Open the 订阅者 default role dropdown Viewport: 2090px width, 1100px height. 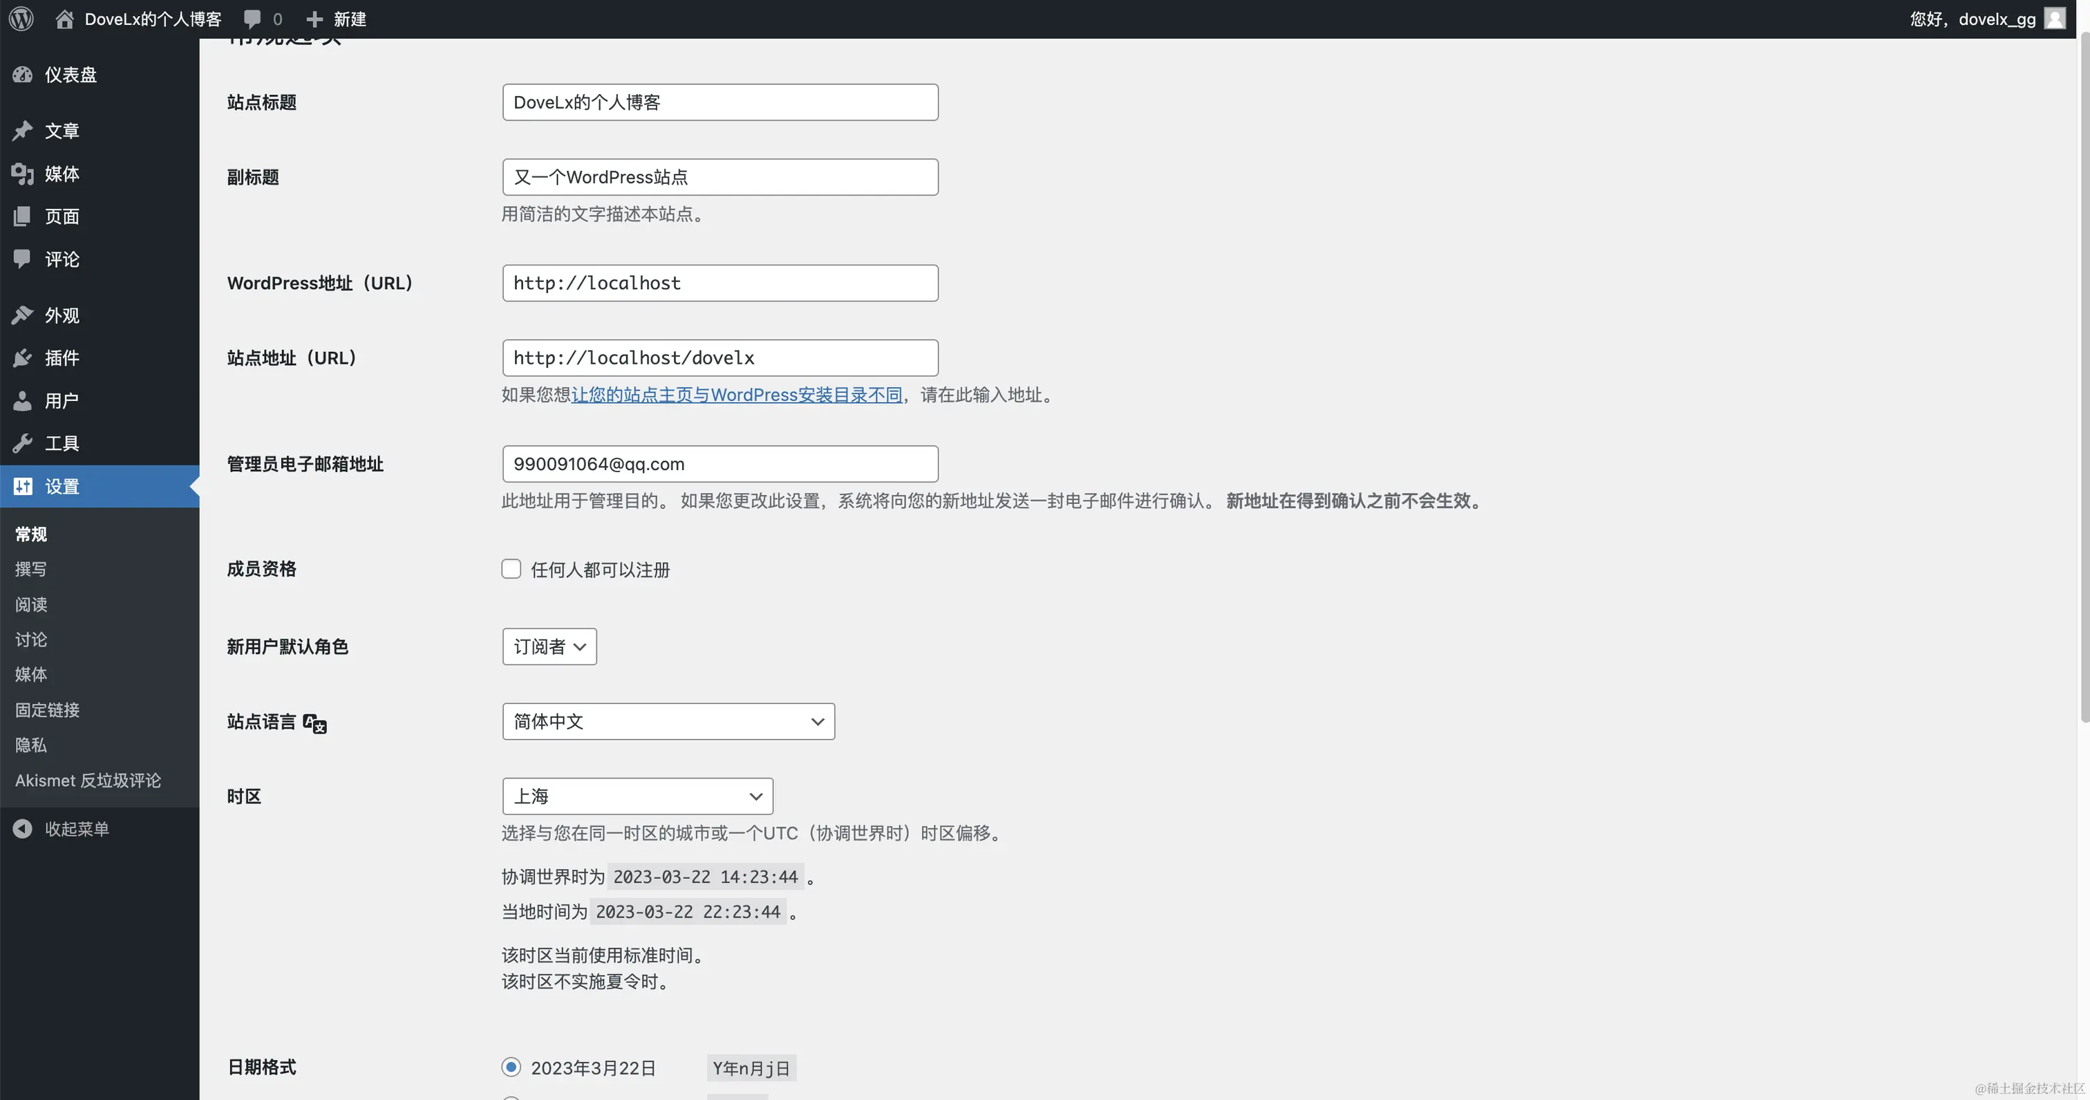click(x=549, y=646)
